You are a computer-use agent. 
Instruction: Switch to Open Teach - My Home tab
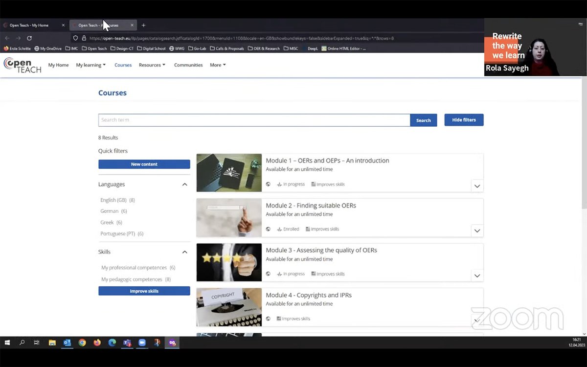click(34, 25)
